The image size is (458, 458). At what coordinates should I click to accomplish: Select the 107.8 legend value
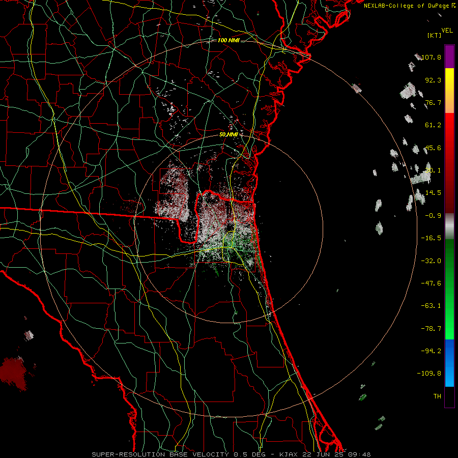[432, 57]
